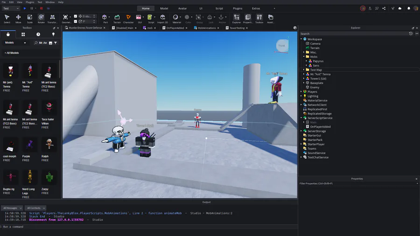The width and height of the screenshot is (420, 236).
Task: Activate the Rotate tool
Action: [x=41, y=19]
